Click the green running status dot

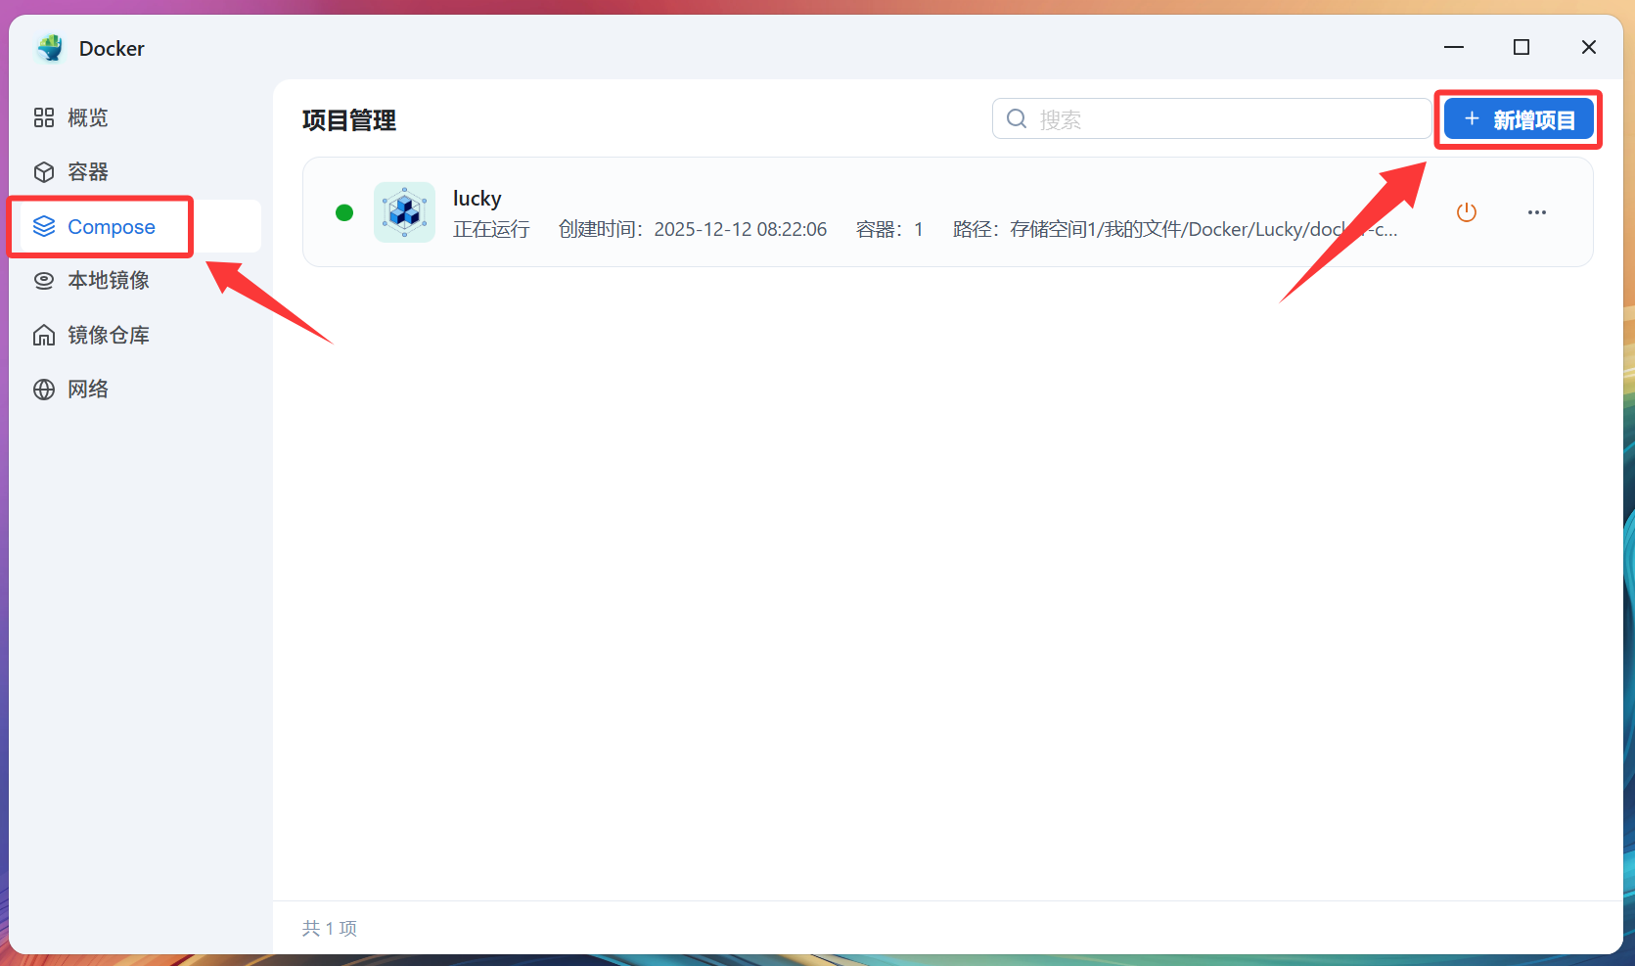(344, 212)
